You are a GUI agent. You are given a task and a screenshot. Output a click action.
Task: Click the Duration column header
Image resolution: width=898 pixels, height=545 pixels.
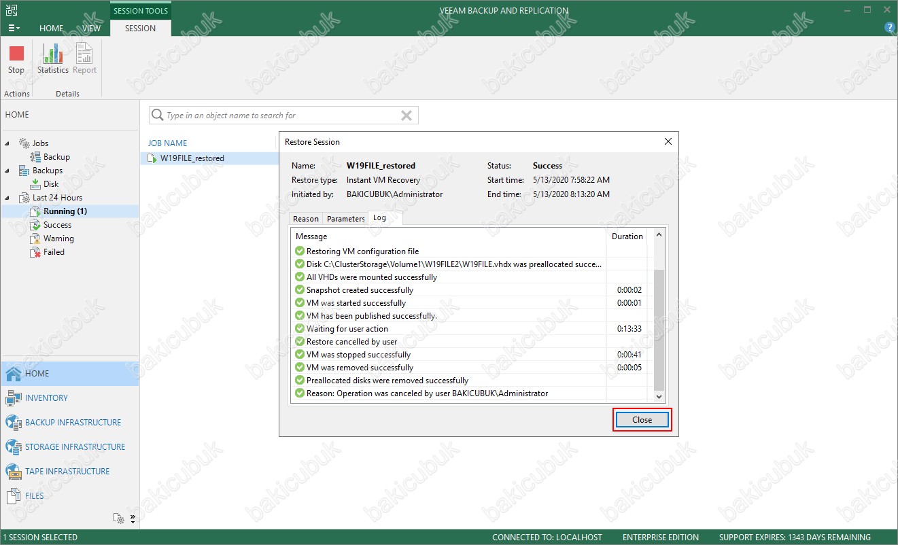627,236
